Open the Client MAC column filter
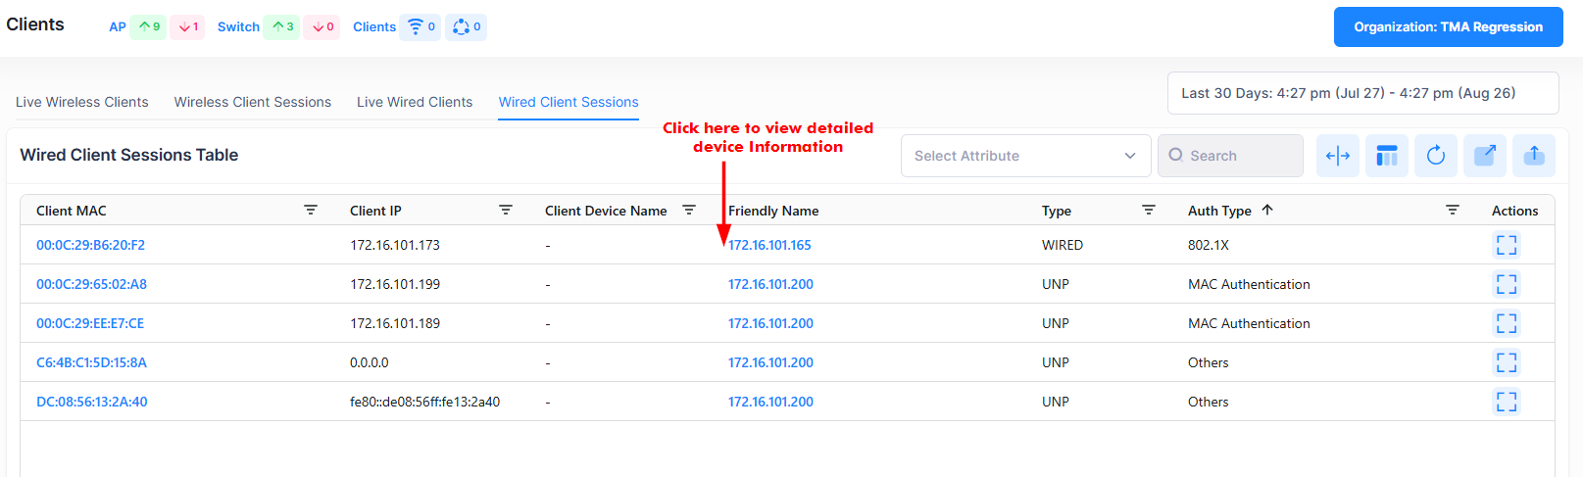 click(x=311, y=211)
